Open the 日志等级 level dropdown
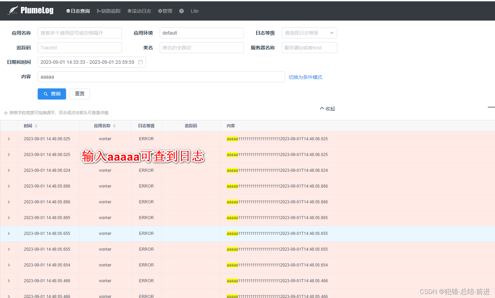The width and height of the screenshot is (495, 298). (308, 33)
